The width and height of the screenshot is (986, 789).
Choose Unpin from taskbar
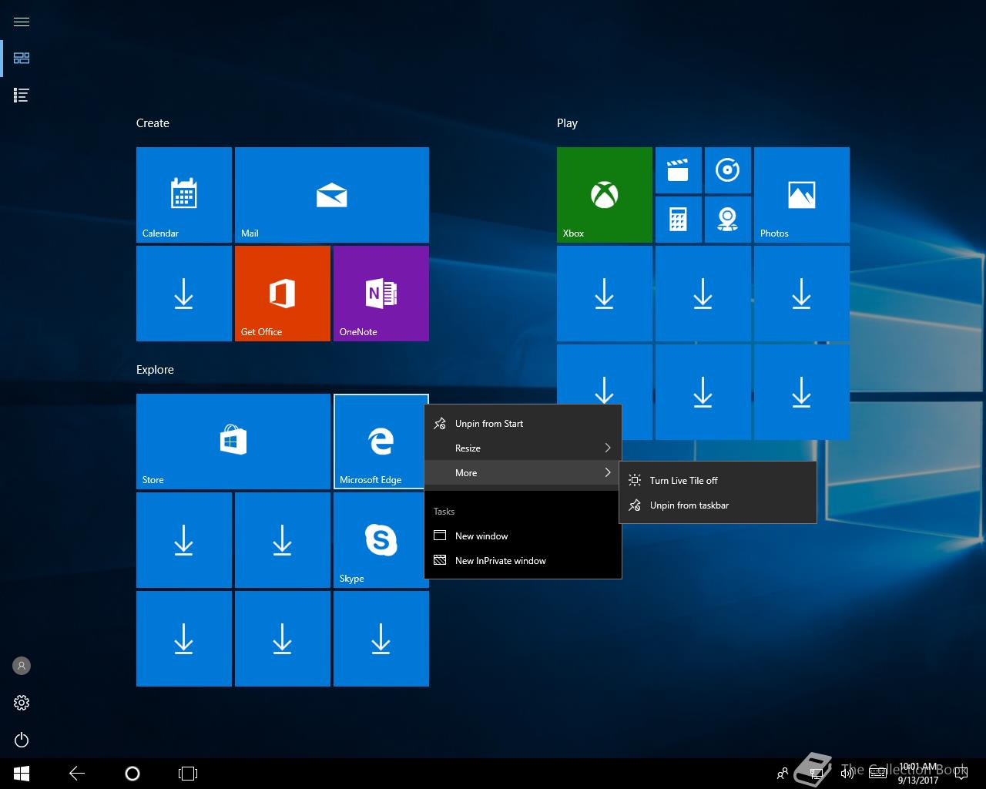[718, 505]
